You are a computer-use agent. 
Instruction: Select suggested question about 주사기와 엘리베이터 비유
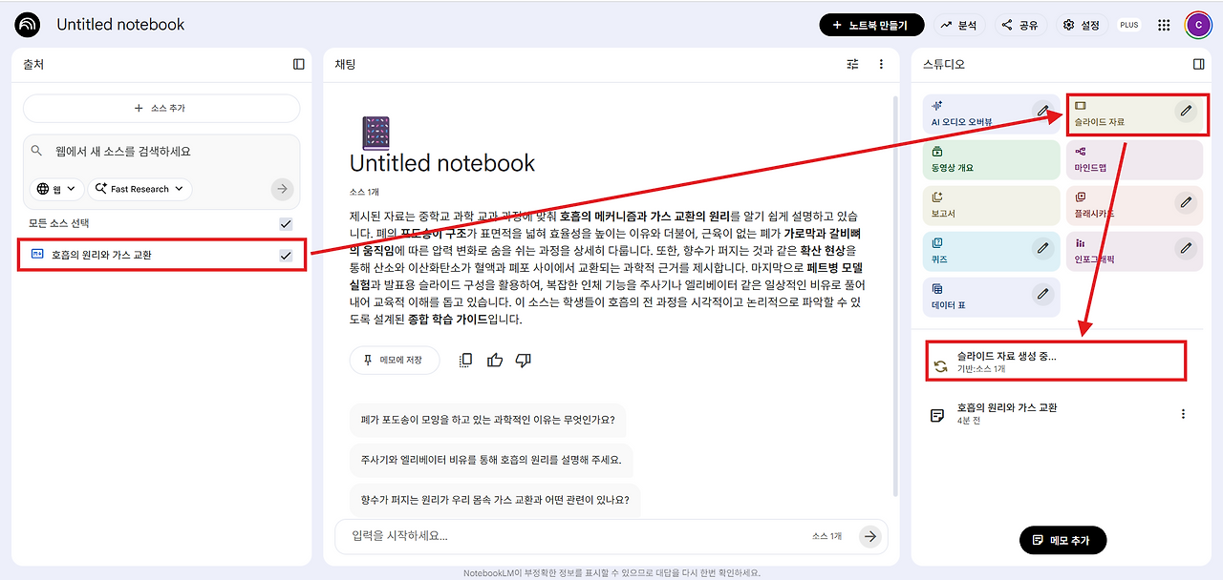(x=491, y=459)
